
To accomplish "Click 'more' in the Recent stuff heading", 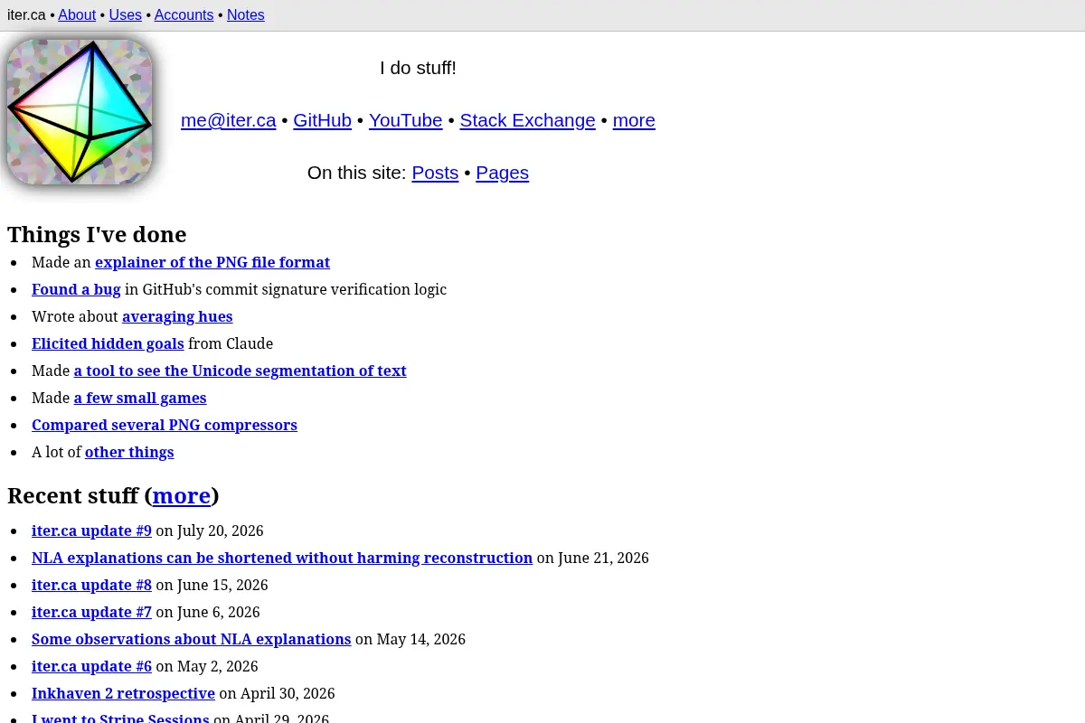I will pos(181,495).
